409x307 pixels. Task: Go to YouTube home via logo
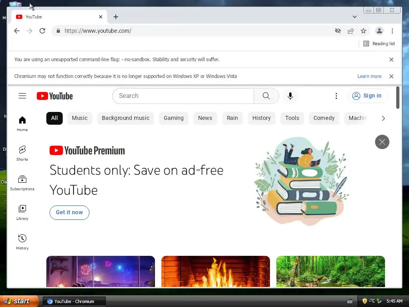[x=55, y=96]
